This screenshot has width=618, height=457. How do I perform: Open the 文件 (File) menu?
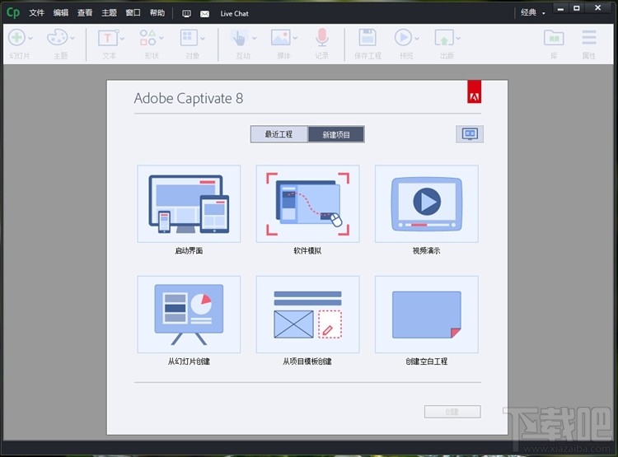pyautogui.click(x=36, y=13)
